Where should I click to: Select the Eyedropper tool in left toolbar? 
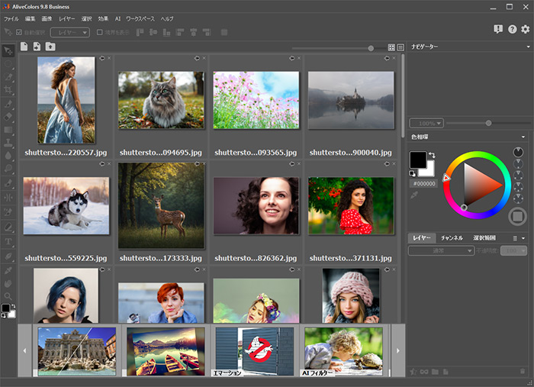(8, 270)
